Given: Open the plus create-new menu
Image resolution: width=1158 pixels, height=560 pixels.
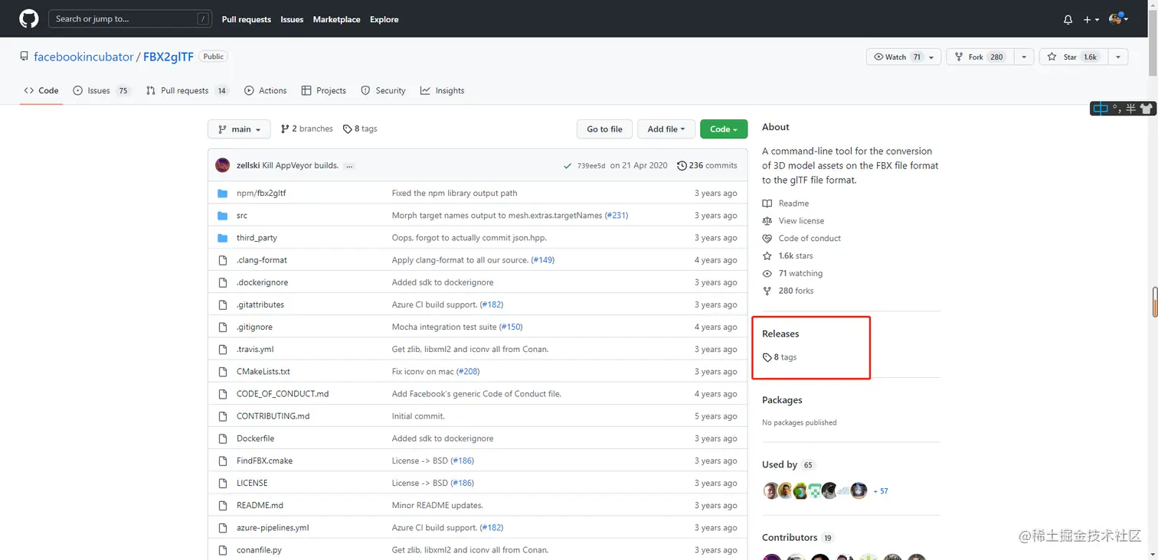Looking at the screenshot, I should point(1091,20).
